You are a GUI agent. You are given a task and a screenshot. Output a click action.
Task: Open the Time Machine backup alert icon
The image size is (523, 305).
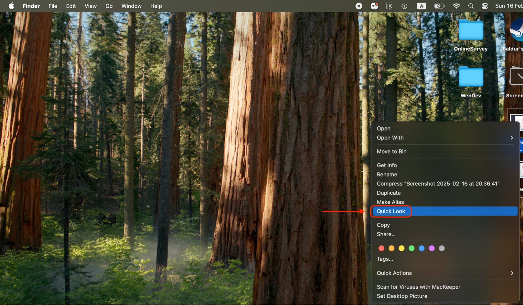tap(404, 6)
